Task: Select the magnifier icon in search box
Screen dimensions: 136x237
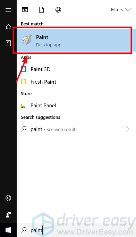Action: (24, 230)
